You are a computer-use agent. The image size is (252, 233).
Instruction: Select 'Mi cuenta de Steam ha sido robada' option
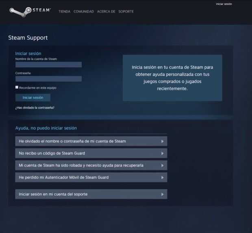coord(91,165)
